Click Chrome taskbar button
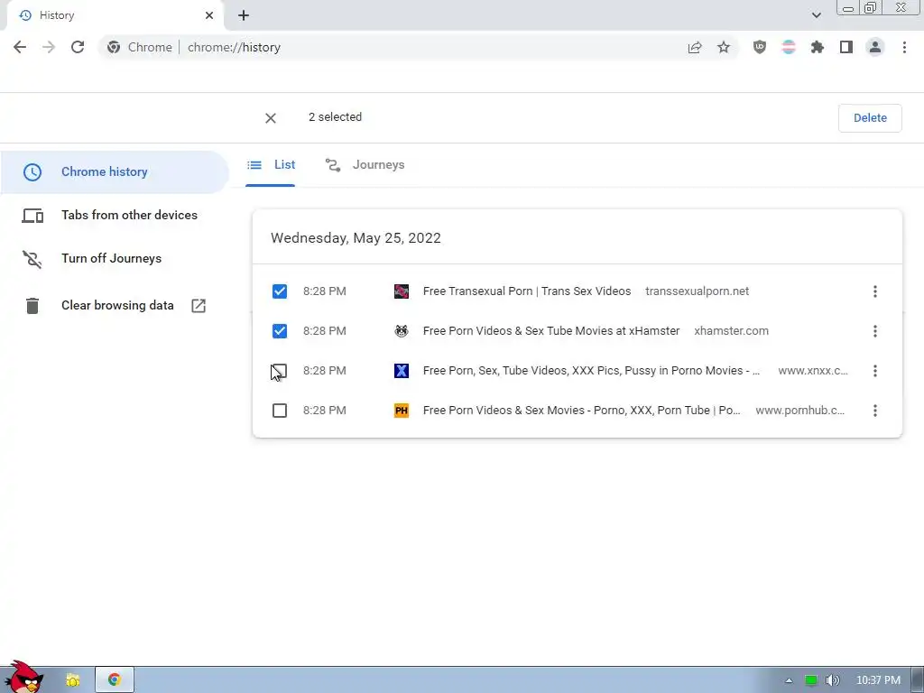Viewport: 924px width, 693px height. point(115,680)
